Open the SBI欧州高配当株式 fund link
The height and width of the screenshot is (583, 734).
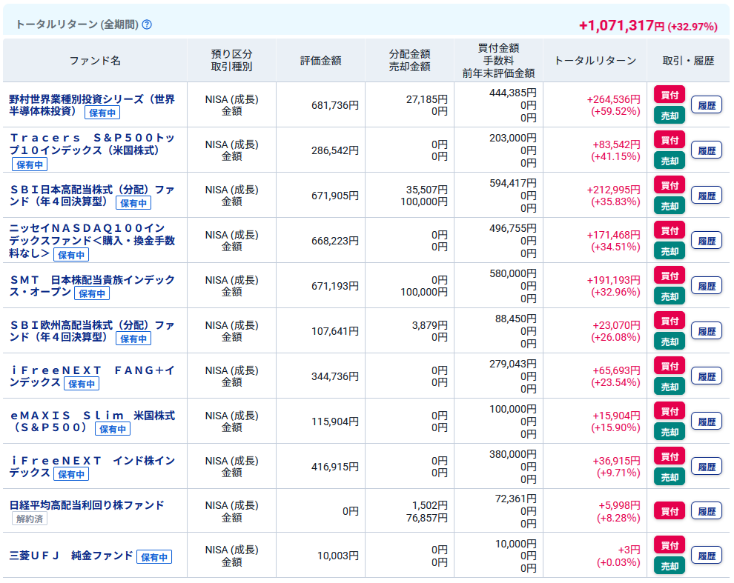pyautogui.click(x=92, y=331)
